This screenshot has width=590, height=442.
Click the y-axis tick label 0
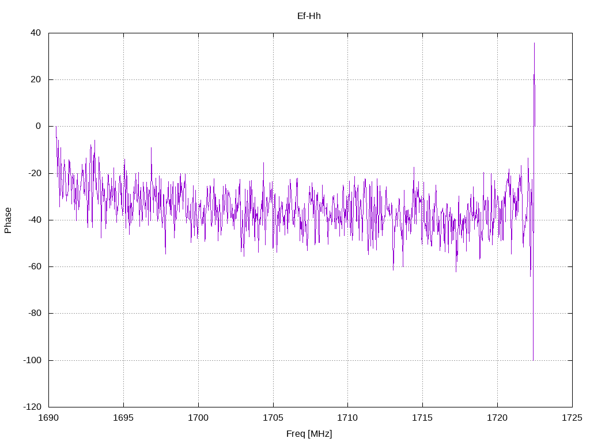[39, 126]
